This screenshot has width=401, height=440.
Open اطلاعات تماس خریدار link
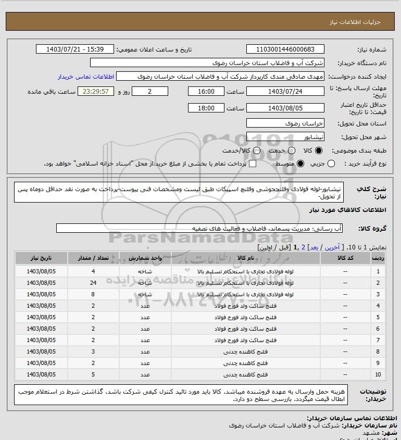point(86,77)
